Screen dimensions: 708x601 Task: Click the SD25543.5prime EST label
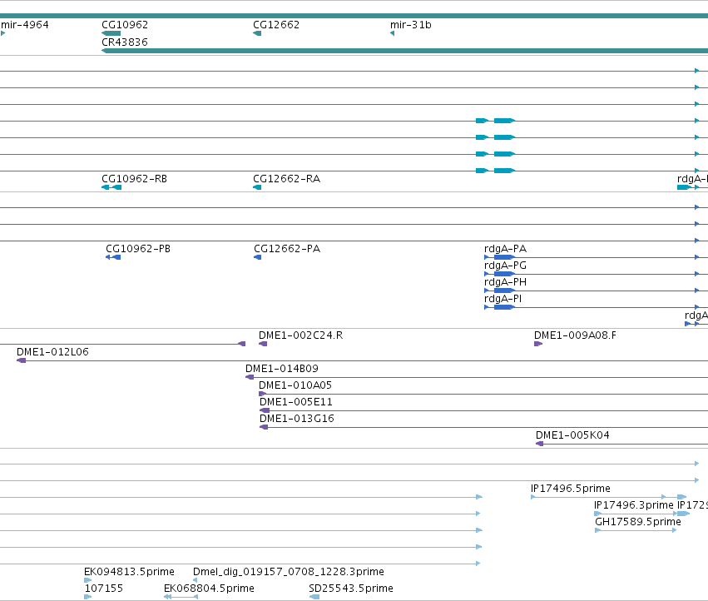point(351,589)
